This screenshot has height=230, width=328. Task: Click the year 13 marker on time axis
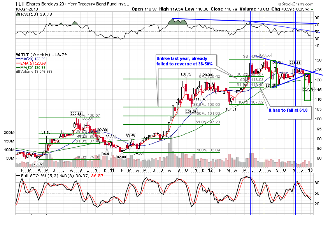point(310,170)
